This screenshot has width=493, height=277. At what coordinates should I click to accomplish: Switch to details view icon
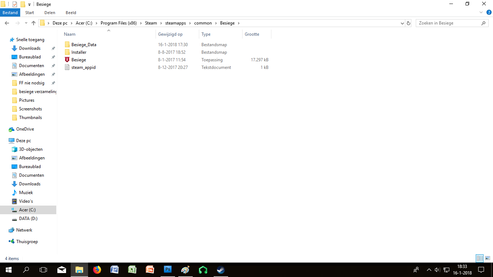(x=480, y=258)
